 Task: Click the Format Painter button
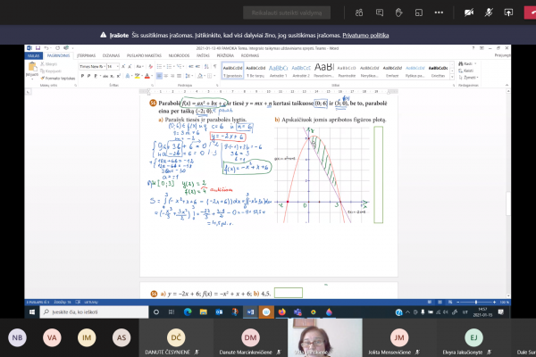pyautogui.click(x=58, y=79)
